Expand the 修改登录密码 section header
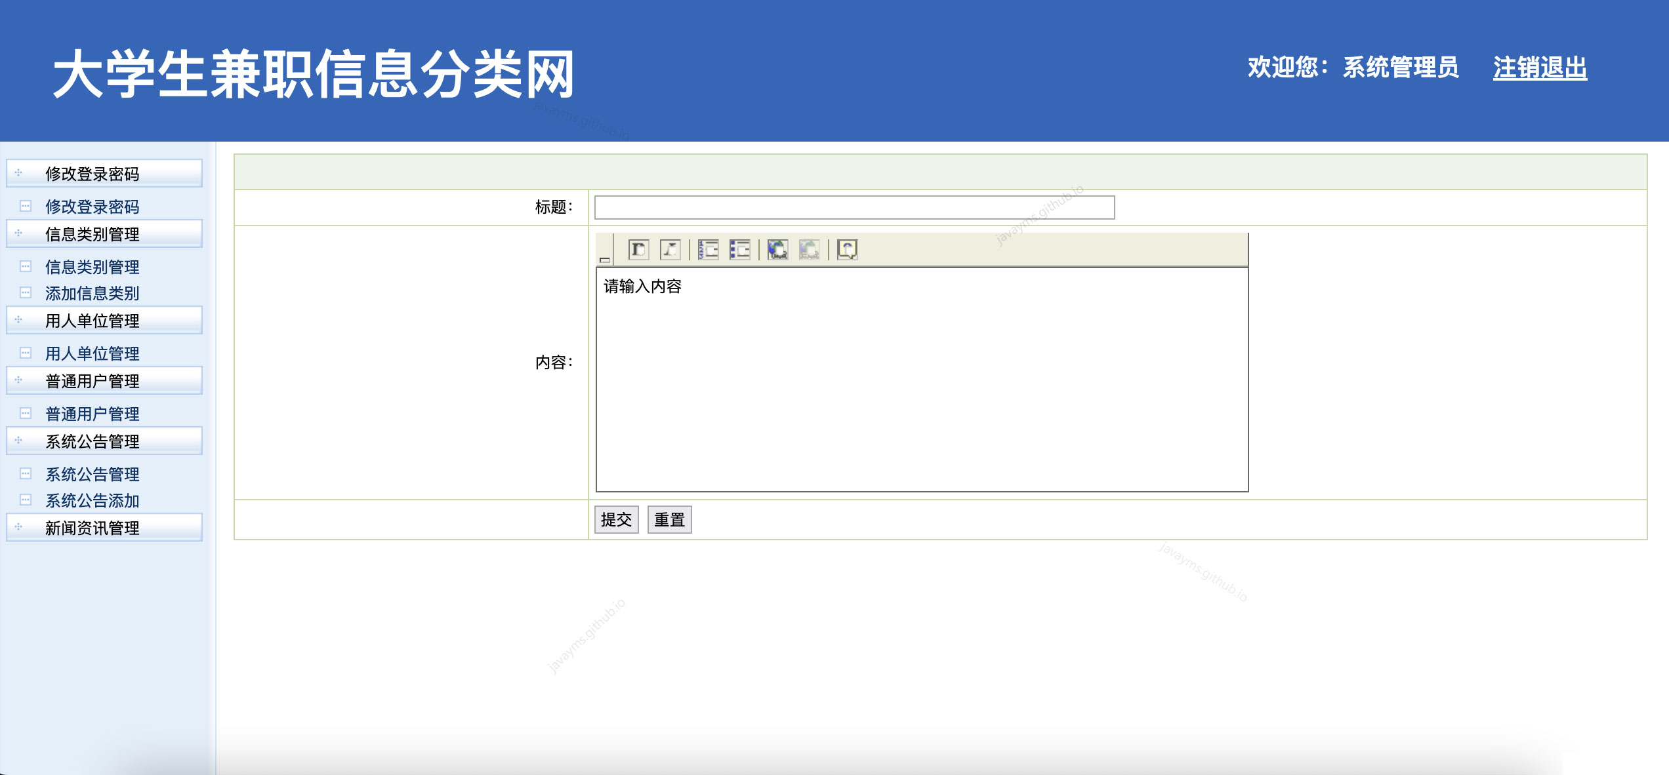Image resolution: width=1669 pixels, height=775 pixels. click(x=92, y=174)
